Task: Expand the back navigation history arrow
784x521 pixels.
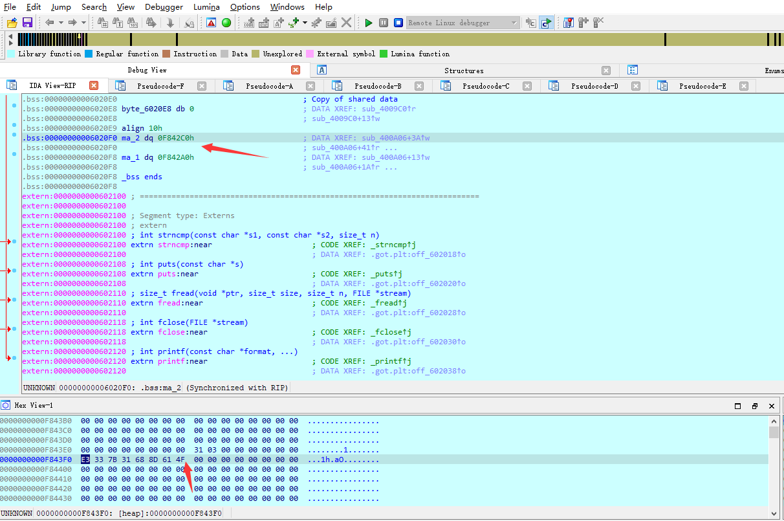Action: pos(61,23)
